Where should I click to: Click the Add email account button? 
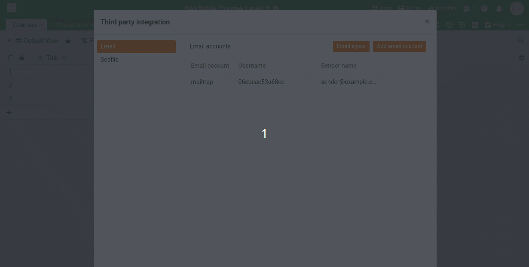click(399, 46)
